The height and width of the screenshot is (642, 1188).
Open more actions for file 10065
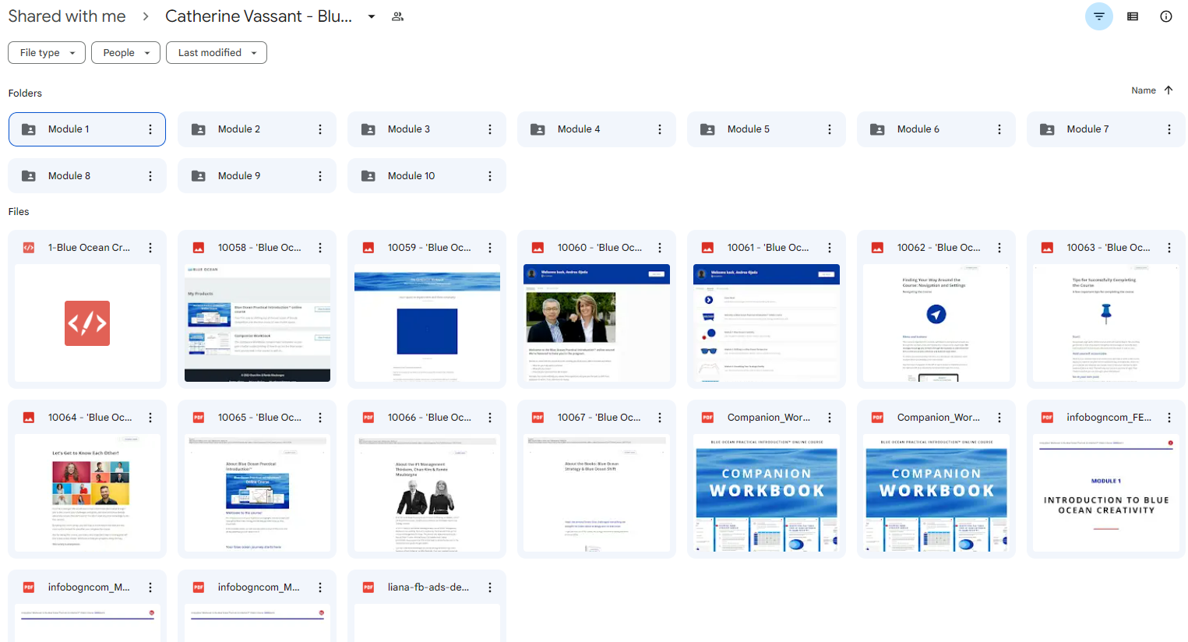click(x=320, y=418)
